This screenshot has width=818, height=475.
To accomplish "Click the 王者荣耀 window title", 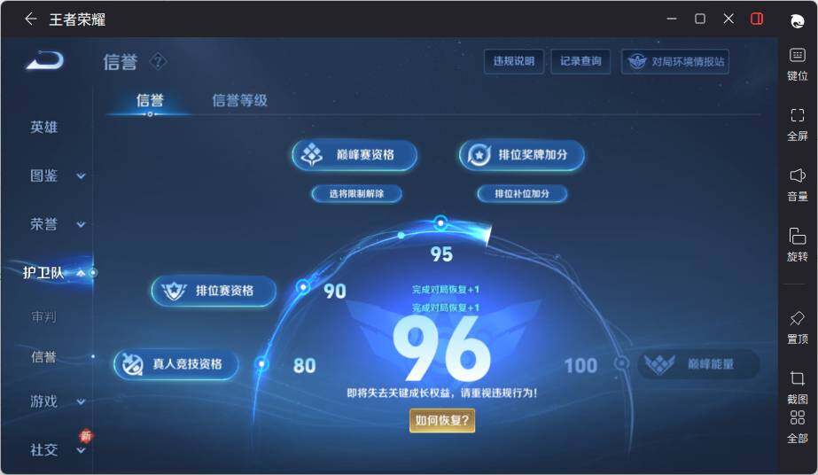I will tap(77, 19).
